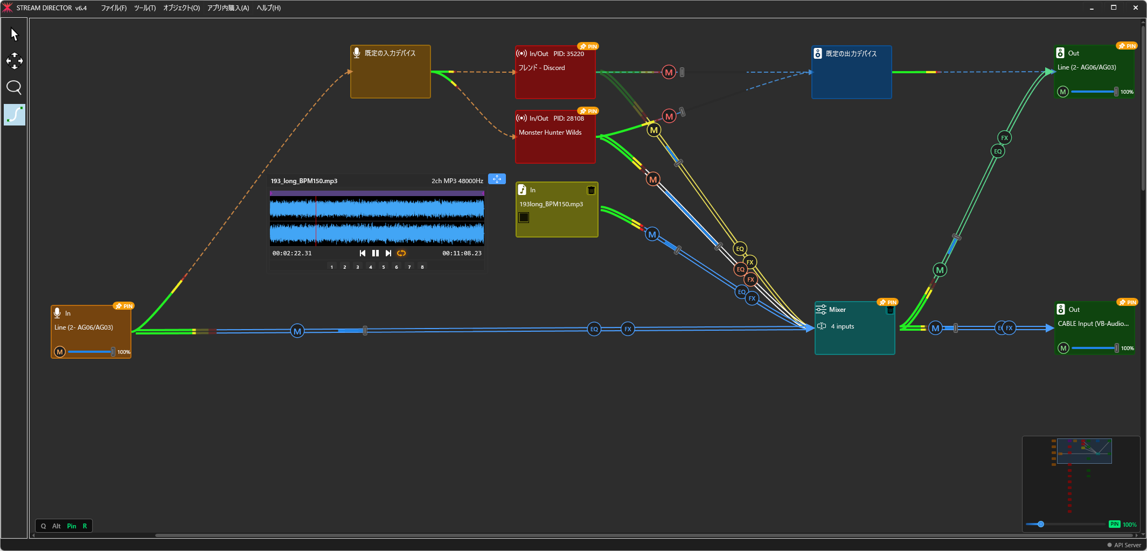1147x551 pixels.
Task: Open the ヘルプ(H) menu
Action: [x=268, y=8]
